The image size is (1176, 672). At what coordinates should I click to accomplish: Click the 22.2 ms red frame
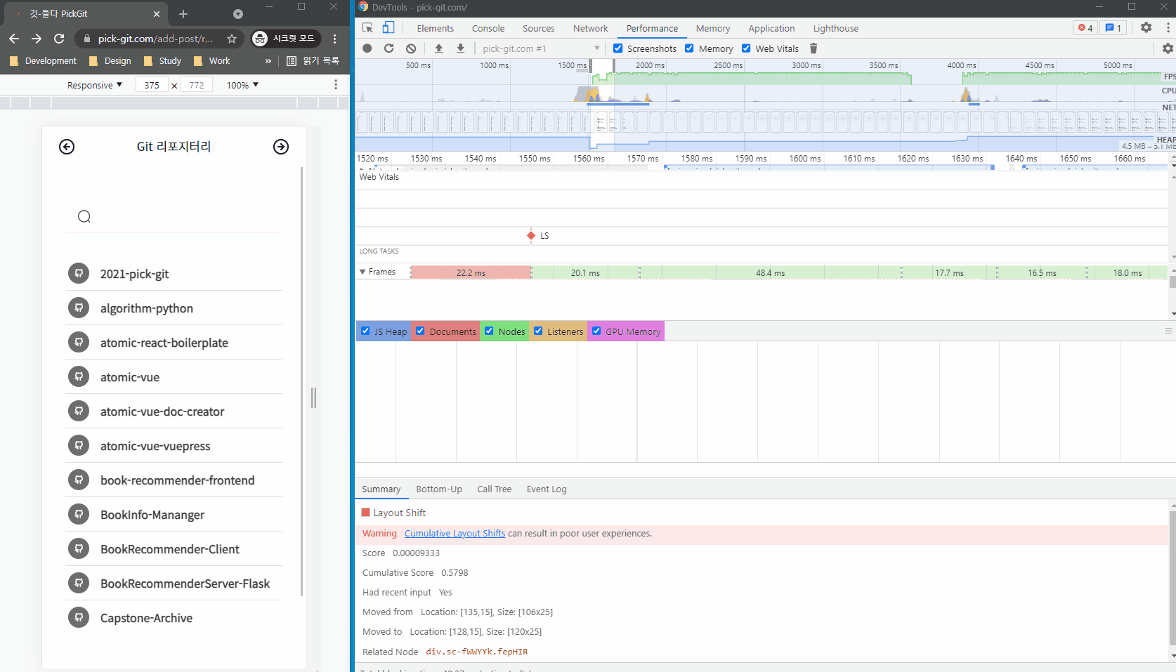tap(471, 272)
